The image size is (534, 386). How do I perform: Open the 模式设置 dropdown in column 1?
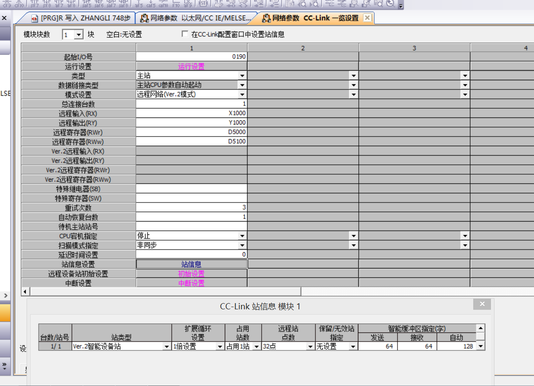coord(242,94)
